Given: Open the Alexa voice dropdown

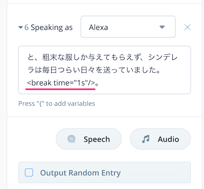Looking at the screenshot, I should coord(128,27).
